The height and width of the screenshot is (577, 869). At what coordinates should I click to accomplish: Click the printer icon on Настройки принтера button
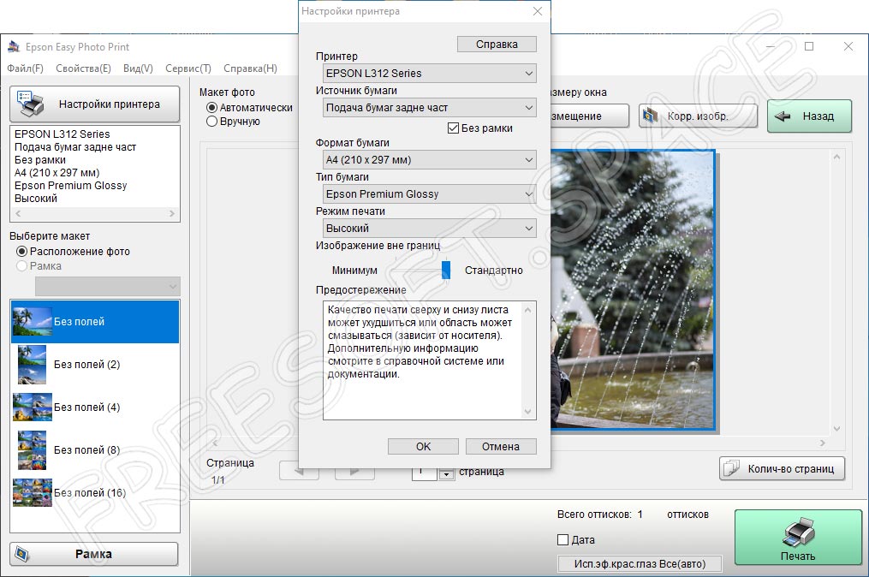[x=30, y=104]
